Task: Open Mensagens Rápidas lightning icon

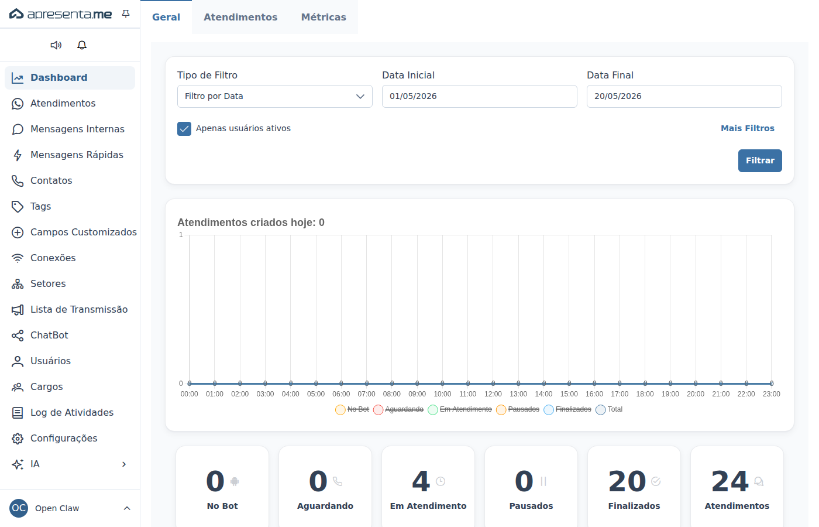Action: [18, 155]
